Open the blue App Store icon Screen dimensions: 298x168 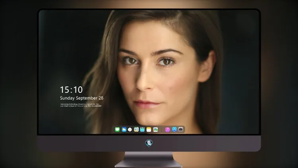click(x=174, y=129)
